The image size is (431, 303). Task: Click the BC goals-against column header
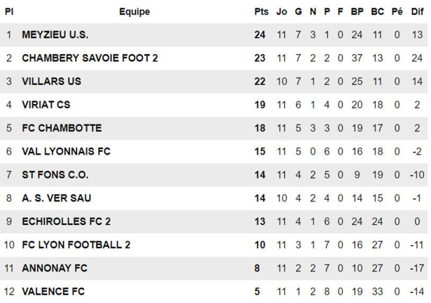(x=377, y=11)
